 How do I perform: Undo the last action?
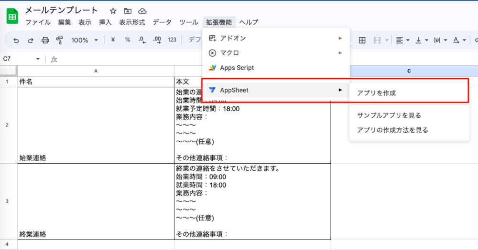pyautogui.click(x=16, y=40)
